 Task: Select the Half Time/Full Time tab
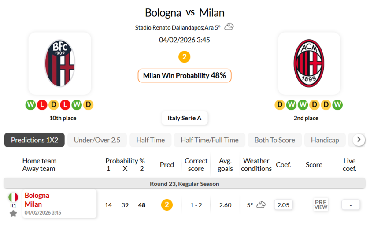(x=209, y=140)
